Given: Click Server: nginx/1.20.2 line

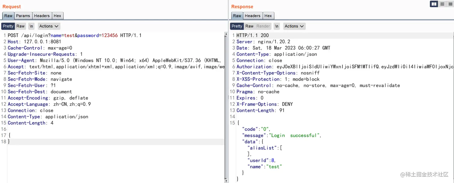Looking at the screenshot, I should 263,42.
